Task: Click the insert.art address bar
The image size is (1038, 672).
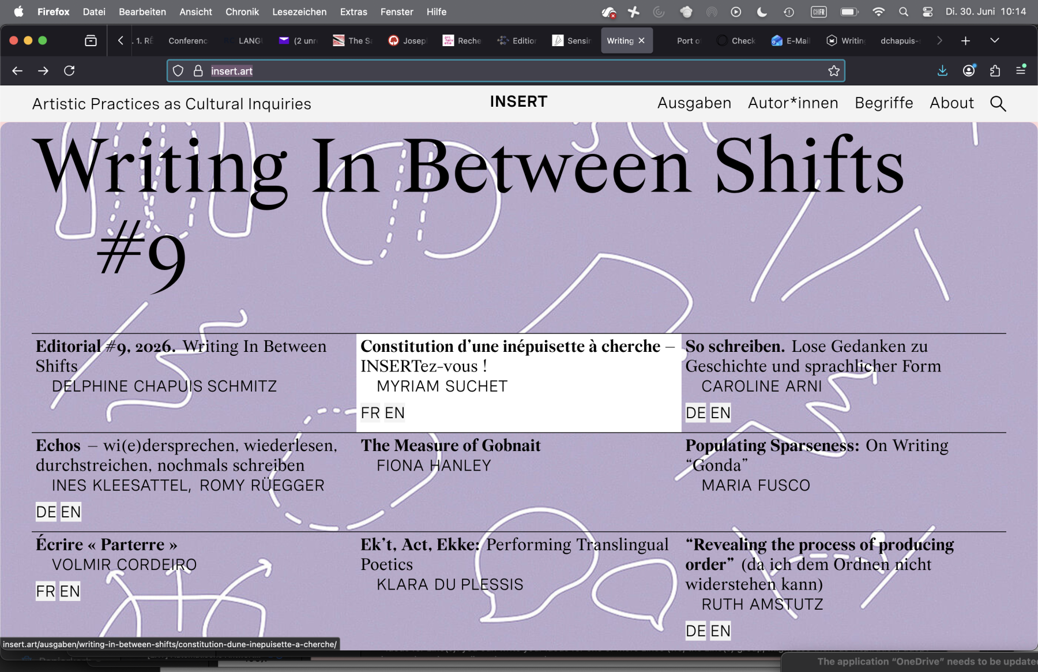Action: (506, 70)
